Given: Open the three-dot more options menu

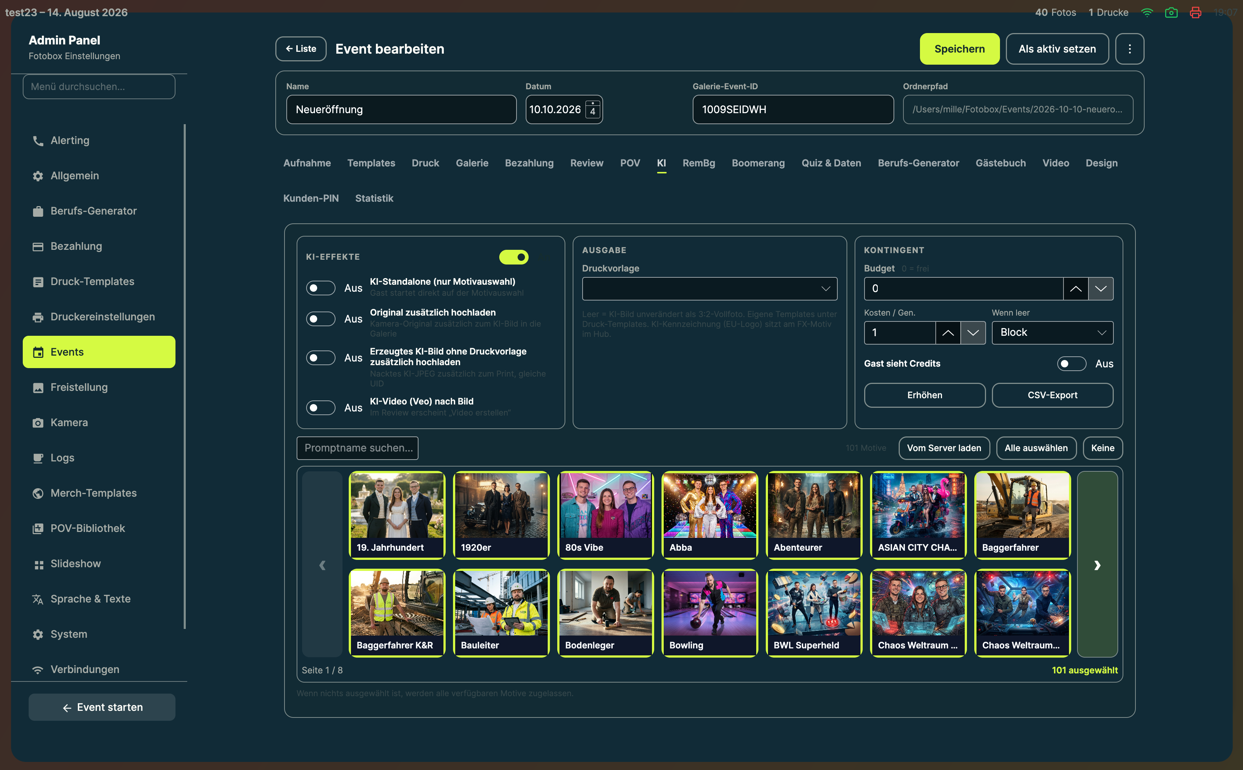Looking at the screenshot, I should [1130, 49].
